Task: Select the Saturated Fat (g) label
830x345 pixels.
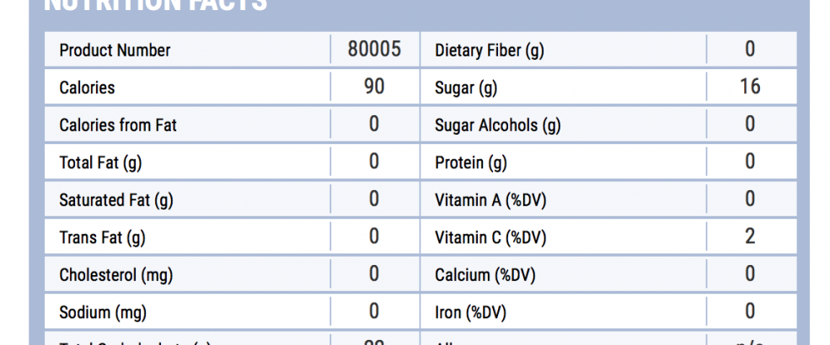Action: pos(116,200)
